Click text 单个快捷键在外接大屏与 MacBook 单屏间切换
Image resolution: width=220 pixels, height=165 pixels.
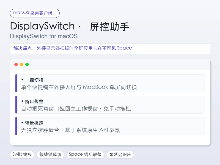pyautogui.click(x=79, y=87)
